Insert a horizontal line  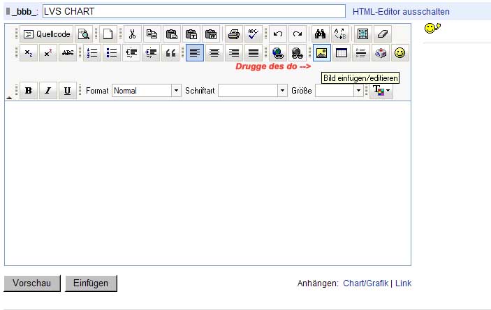click(360, 53)
